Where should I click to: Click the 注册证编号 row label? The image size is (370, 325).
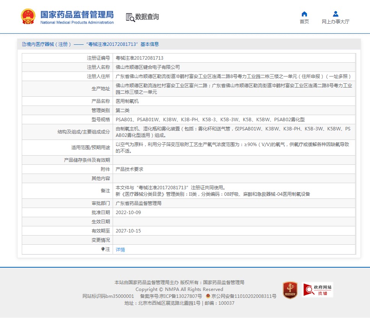pyautogui.click(x=99, y=58)
